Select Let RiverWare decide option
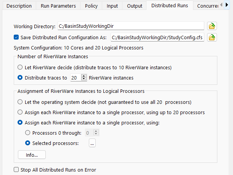 [20, 67]
